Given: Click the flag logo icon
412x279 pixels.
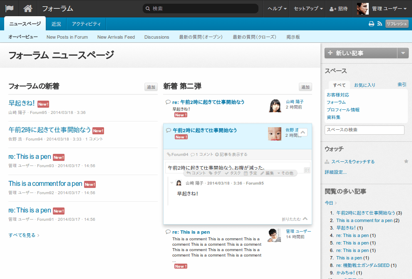Looking at the screenshot, I should click(9, 9).
